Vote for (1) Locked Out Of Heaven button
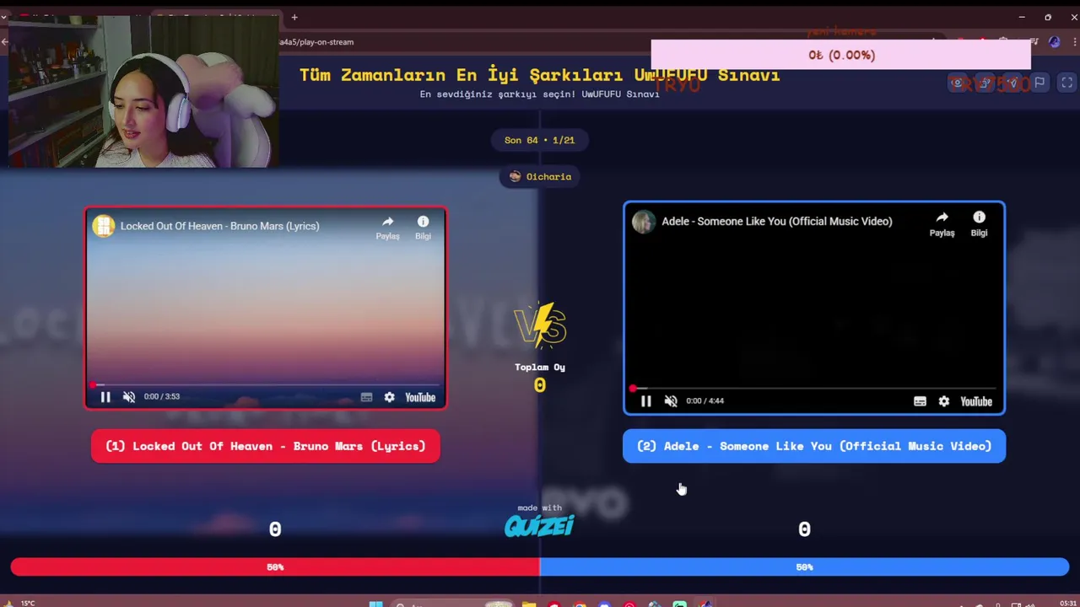This screenshot has width=1080, height=607. click(266, 446)
